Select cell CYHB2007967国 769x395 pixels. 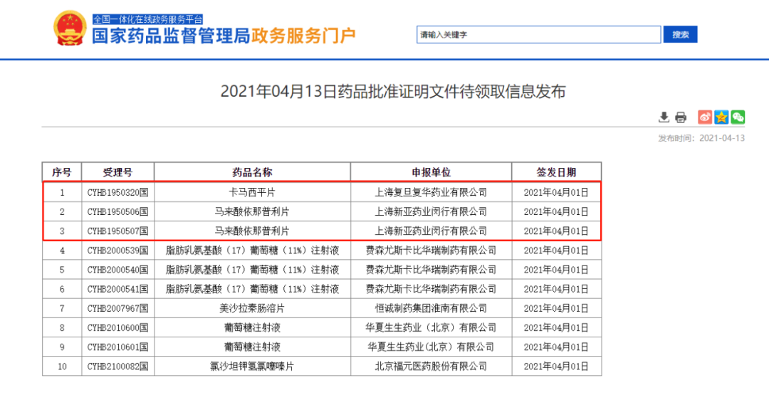(x=117, y=308)
